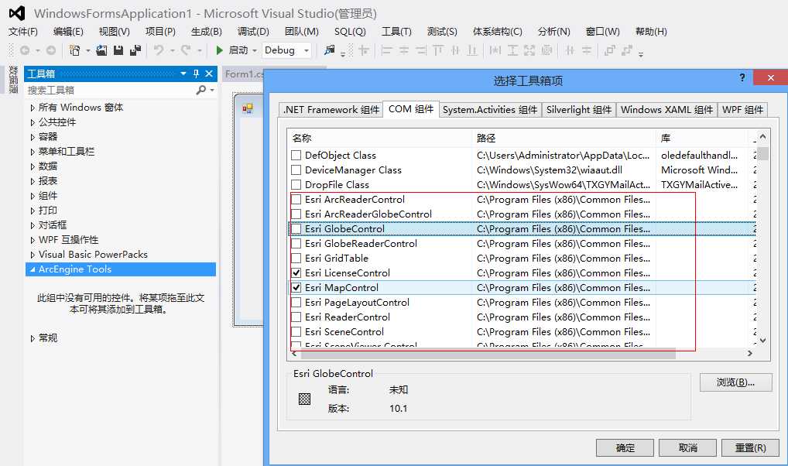Click the Align Rights layout icon
Screen dimensions: 788x466
tap(421, 50)
